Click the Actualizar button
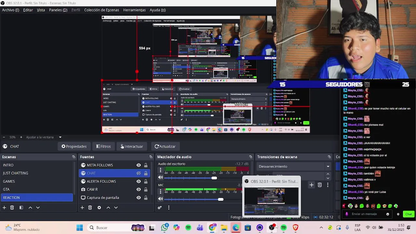Screen dimensions: 416x234 pos(165,147)
